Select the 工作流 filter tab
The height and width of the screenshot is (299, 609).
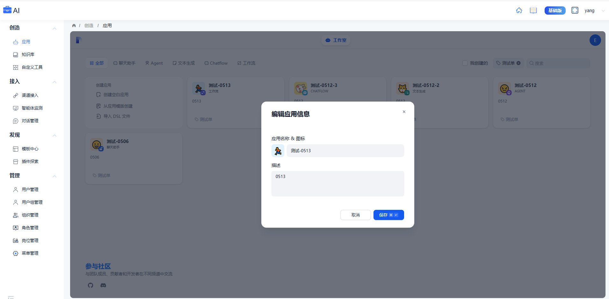pyautogui.click(x=246, y=63)
